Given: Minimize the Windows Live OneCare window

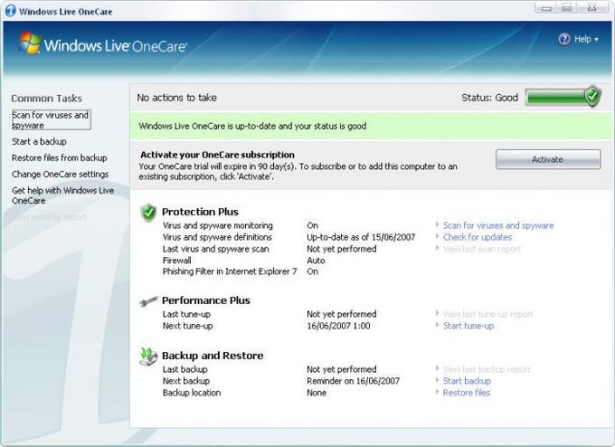Looking at the screenshot, I should [x=546, y=8].
